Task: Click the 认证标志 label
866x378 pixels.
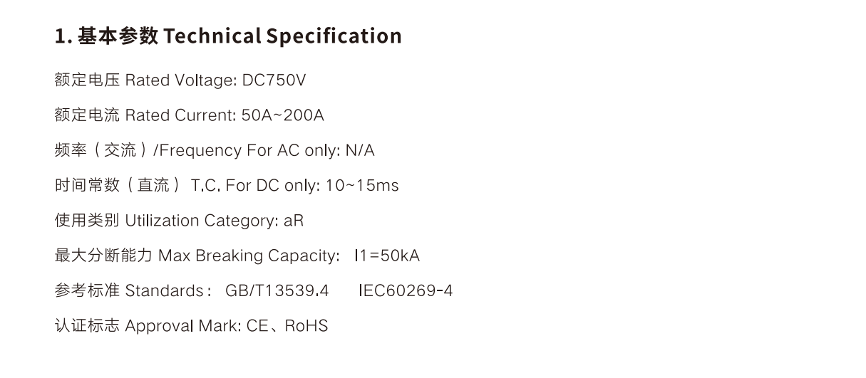Action: coord(87,326)
